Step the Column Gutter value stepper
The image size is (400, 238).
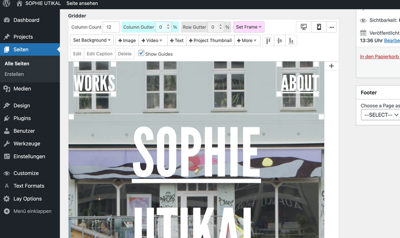pos(168,27)
